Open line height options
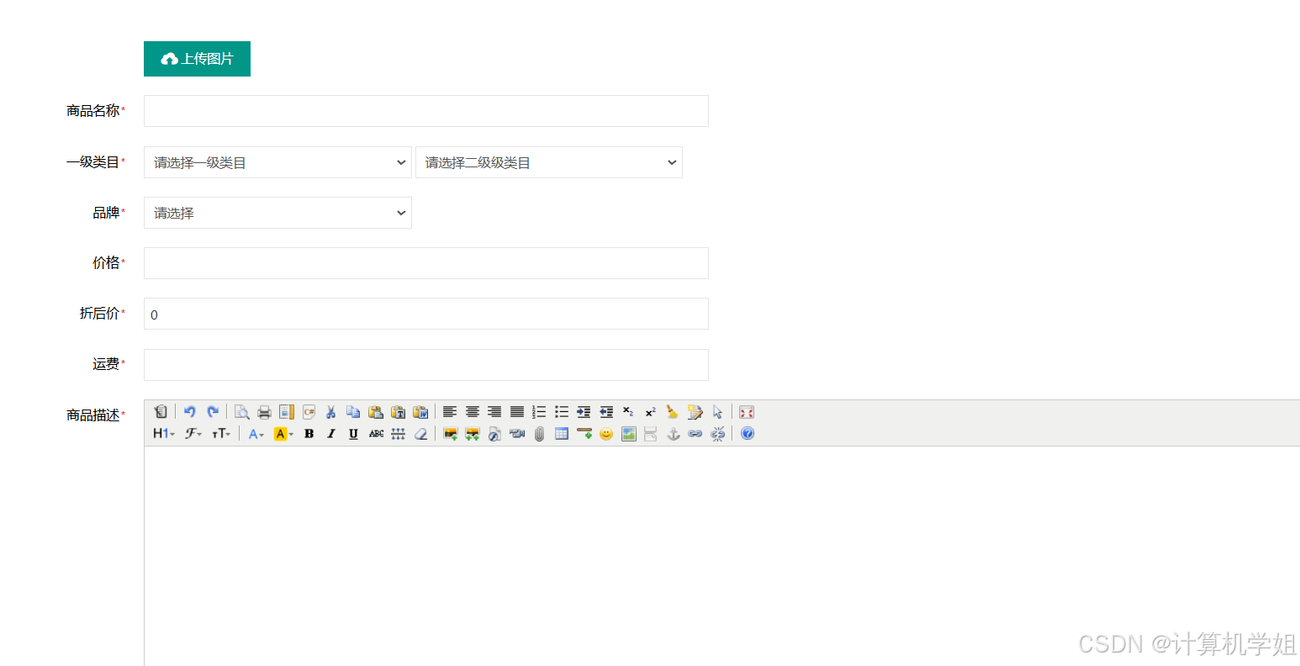Viewport: 1300px width, 666px height. [x=399, y=434]
